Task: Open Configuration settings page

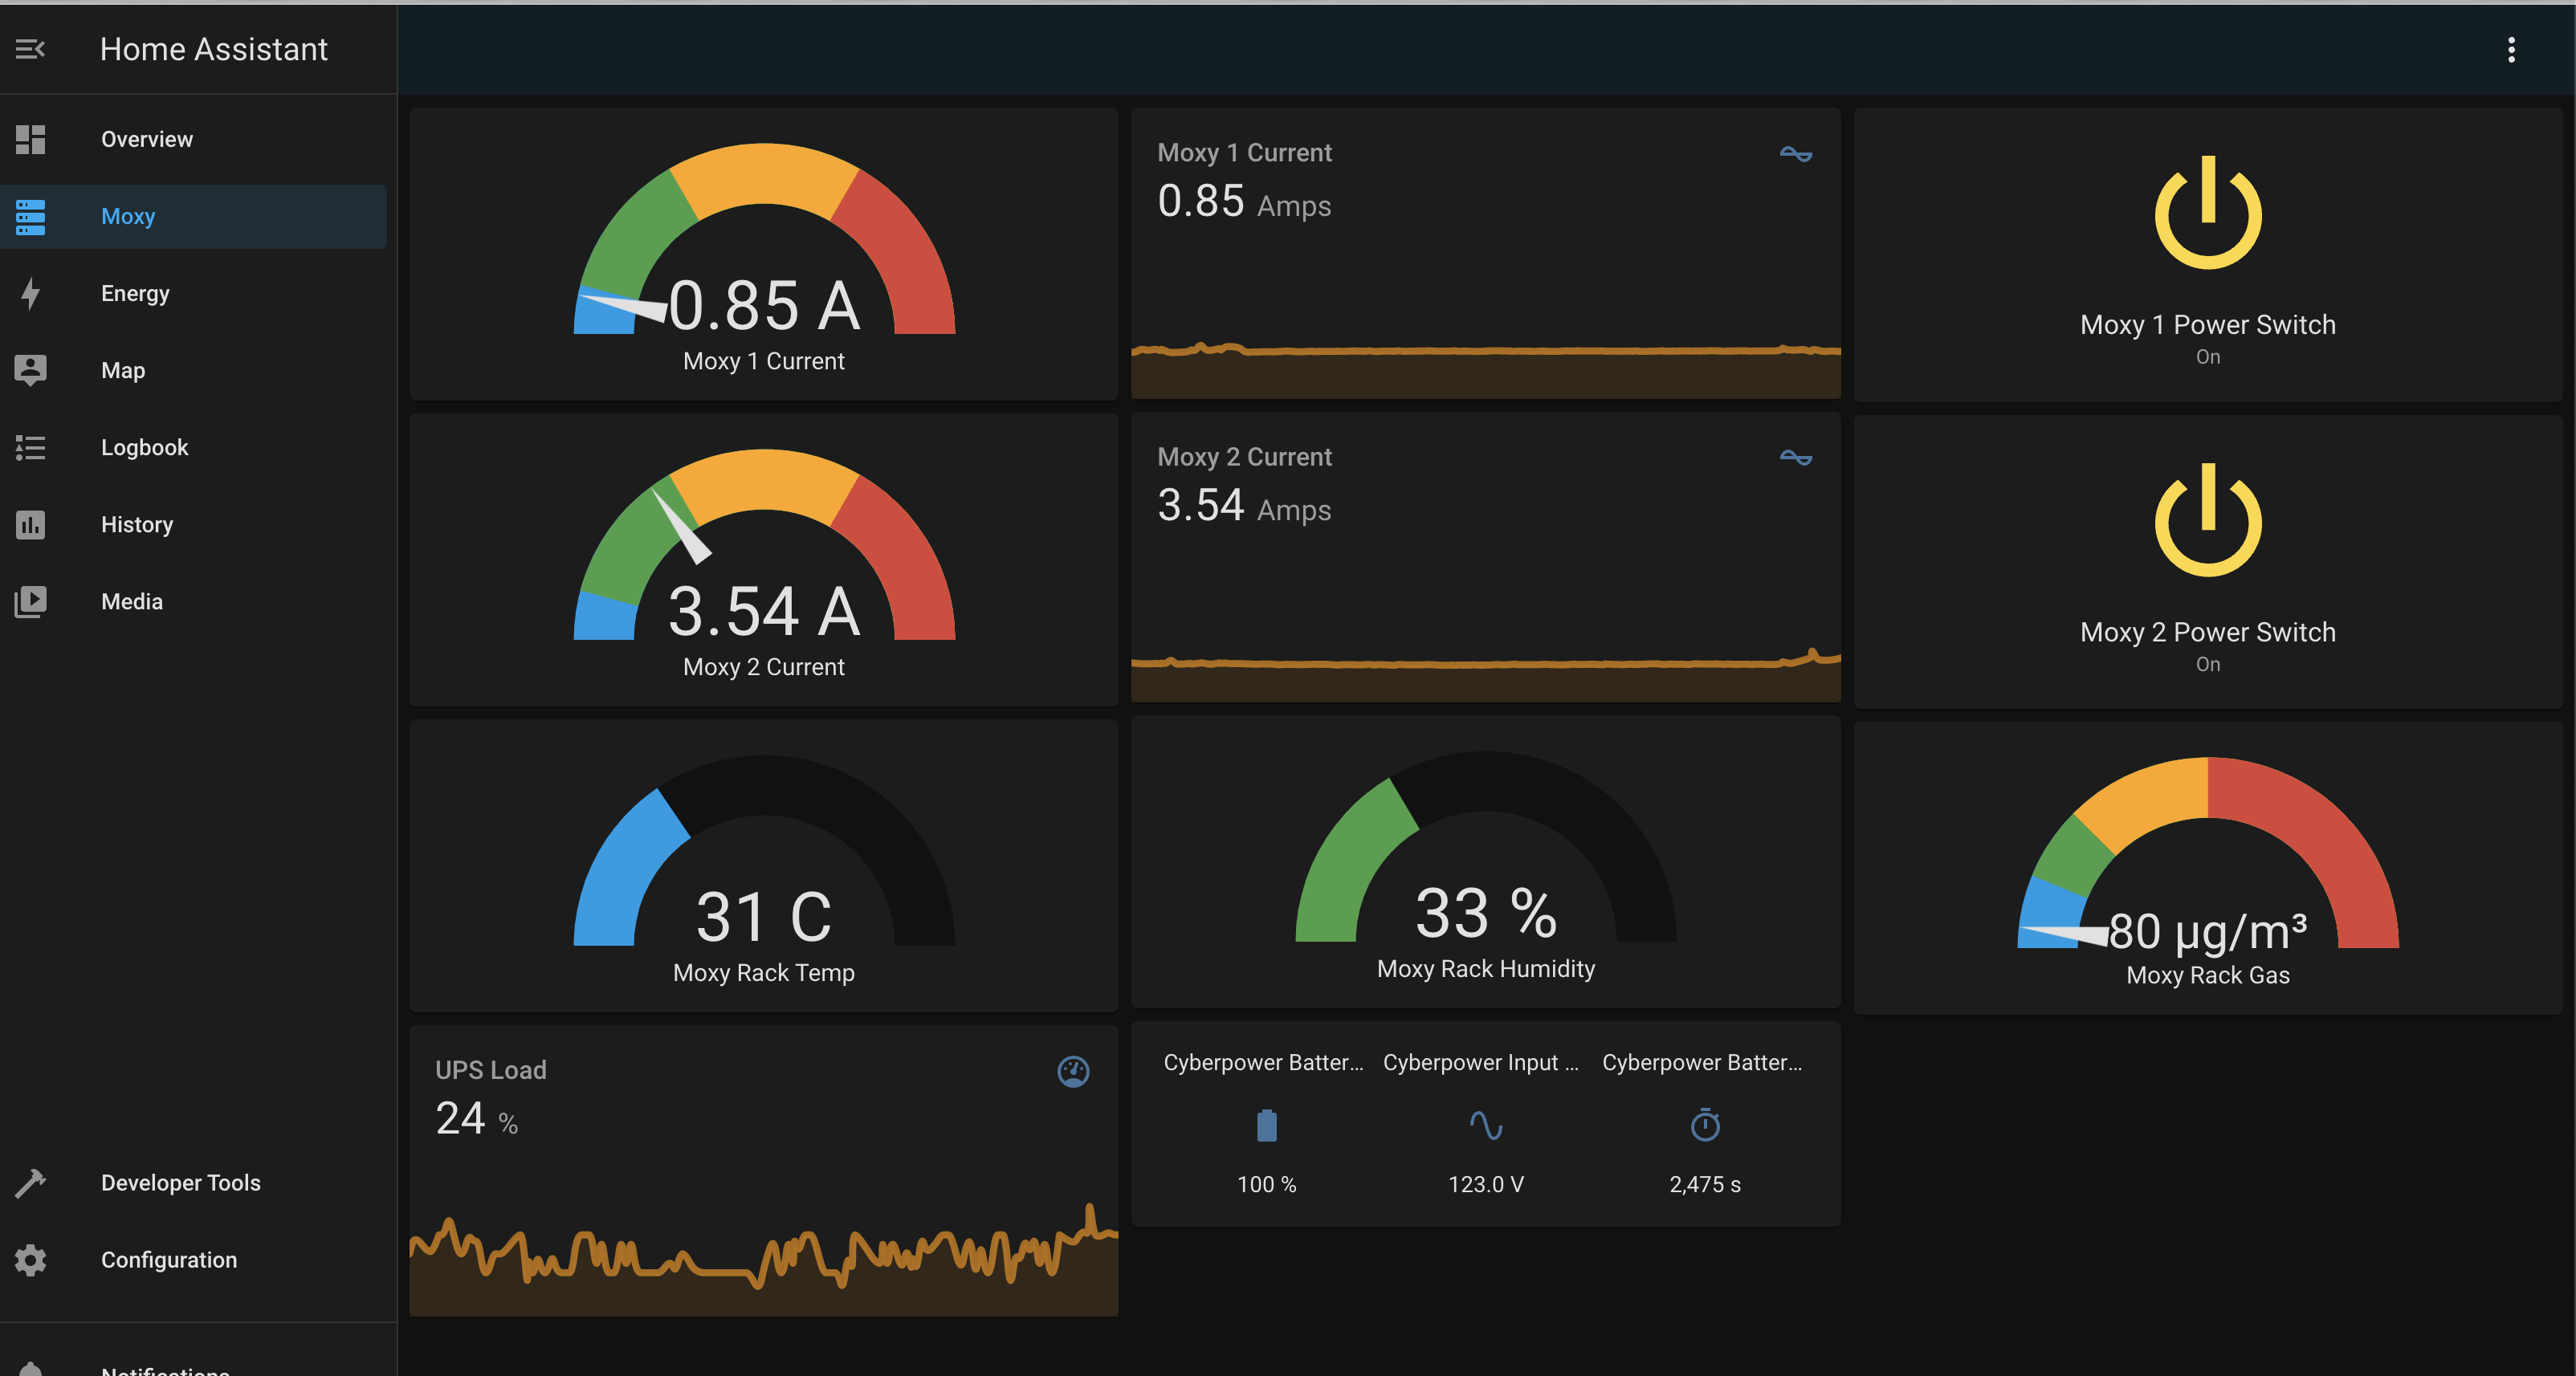Action: click(169, 1260)
